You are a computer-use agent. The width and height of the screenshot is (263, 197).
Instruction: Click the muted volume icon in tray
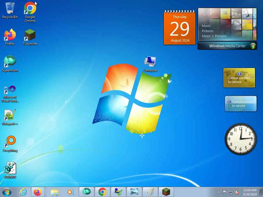coord(237,192)
